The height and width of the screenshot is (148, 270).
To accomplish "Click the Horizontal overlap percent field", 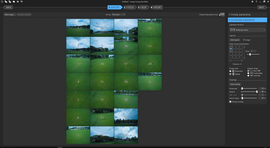I will coord(261,89).
